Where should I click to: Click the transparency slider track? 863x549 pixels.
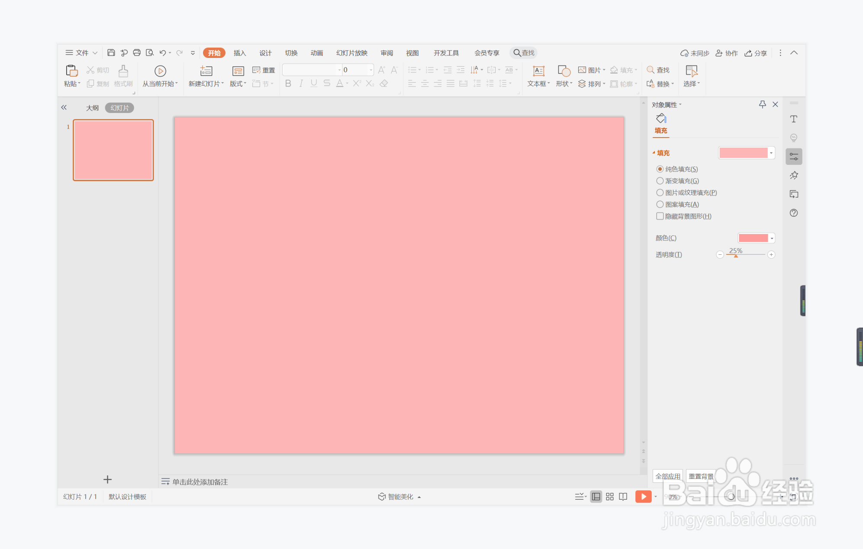pyautogui.click(x=746, y=254)
